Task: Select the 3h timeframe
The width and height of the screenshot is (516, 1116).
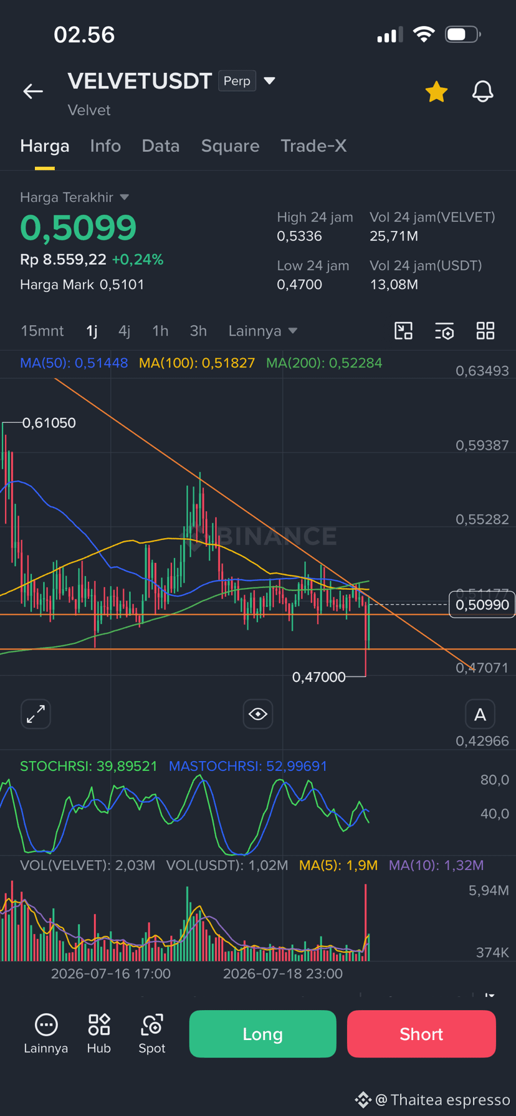Action: 198,331
